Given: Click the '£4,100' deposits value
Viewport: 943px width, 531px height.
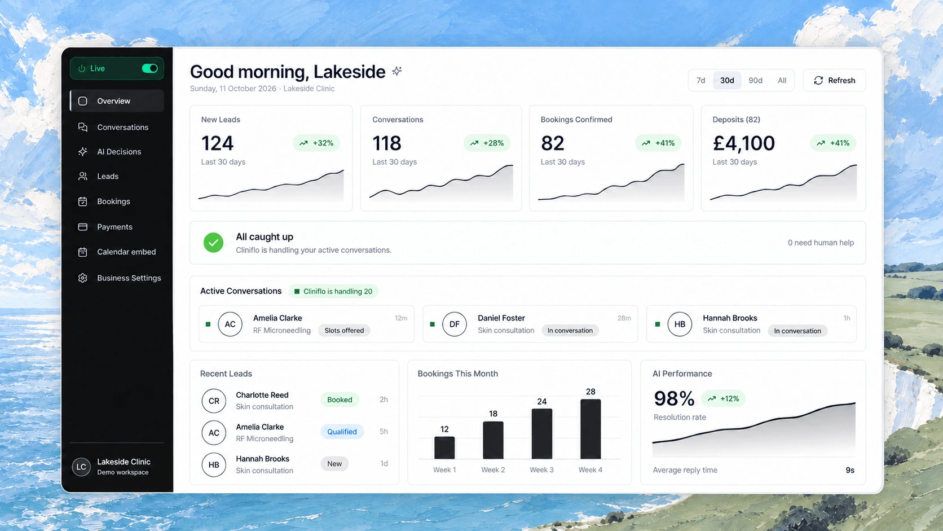Looking at the screenshot, I should click(x=743, y=143).
